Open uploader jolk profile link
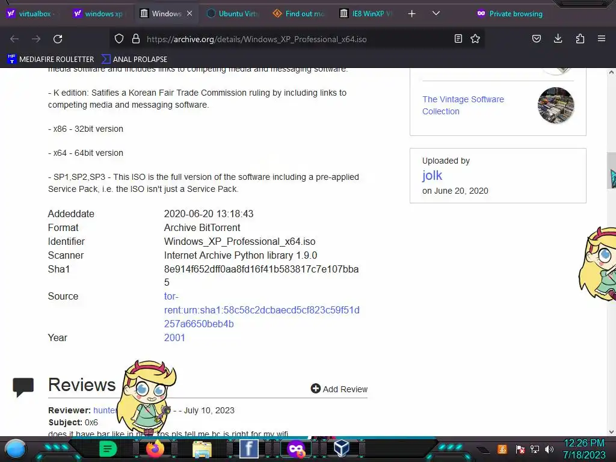 pyautogui.click(x=432, y=175)
